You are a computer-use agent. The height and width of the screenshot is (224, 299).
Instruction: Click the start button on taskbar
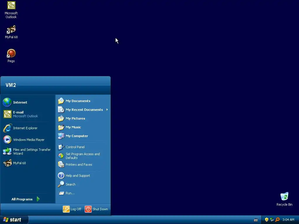[x=14, y=220]
